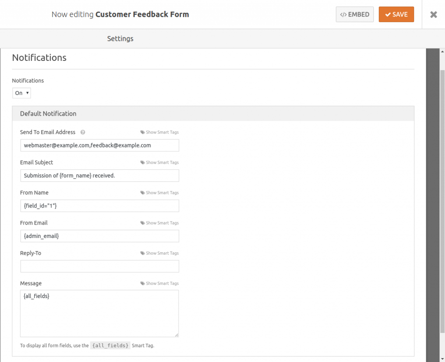This screenshot has width=445, height=362.
Task: Switch to the Settings tab
Action: pos(120,38)
